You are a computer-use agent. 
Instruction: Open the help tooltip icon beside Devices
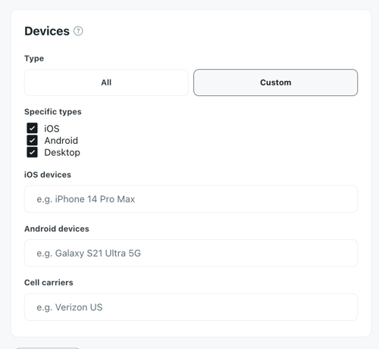click(x=78, y=31)
